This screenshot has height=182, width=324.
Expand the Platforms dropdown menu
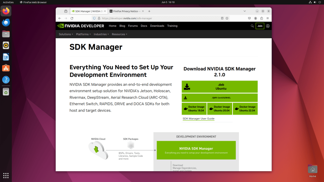[83, 34]
